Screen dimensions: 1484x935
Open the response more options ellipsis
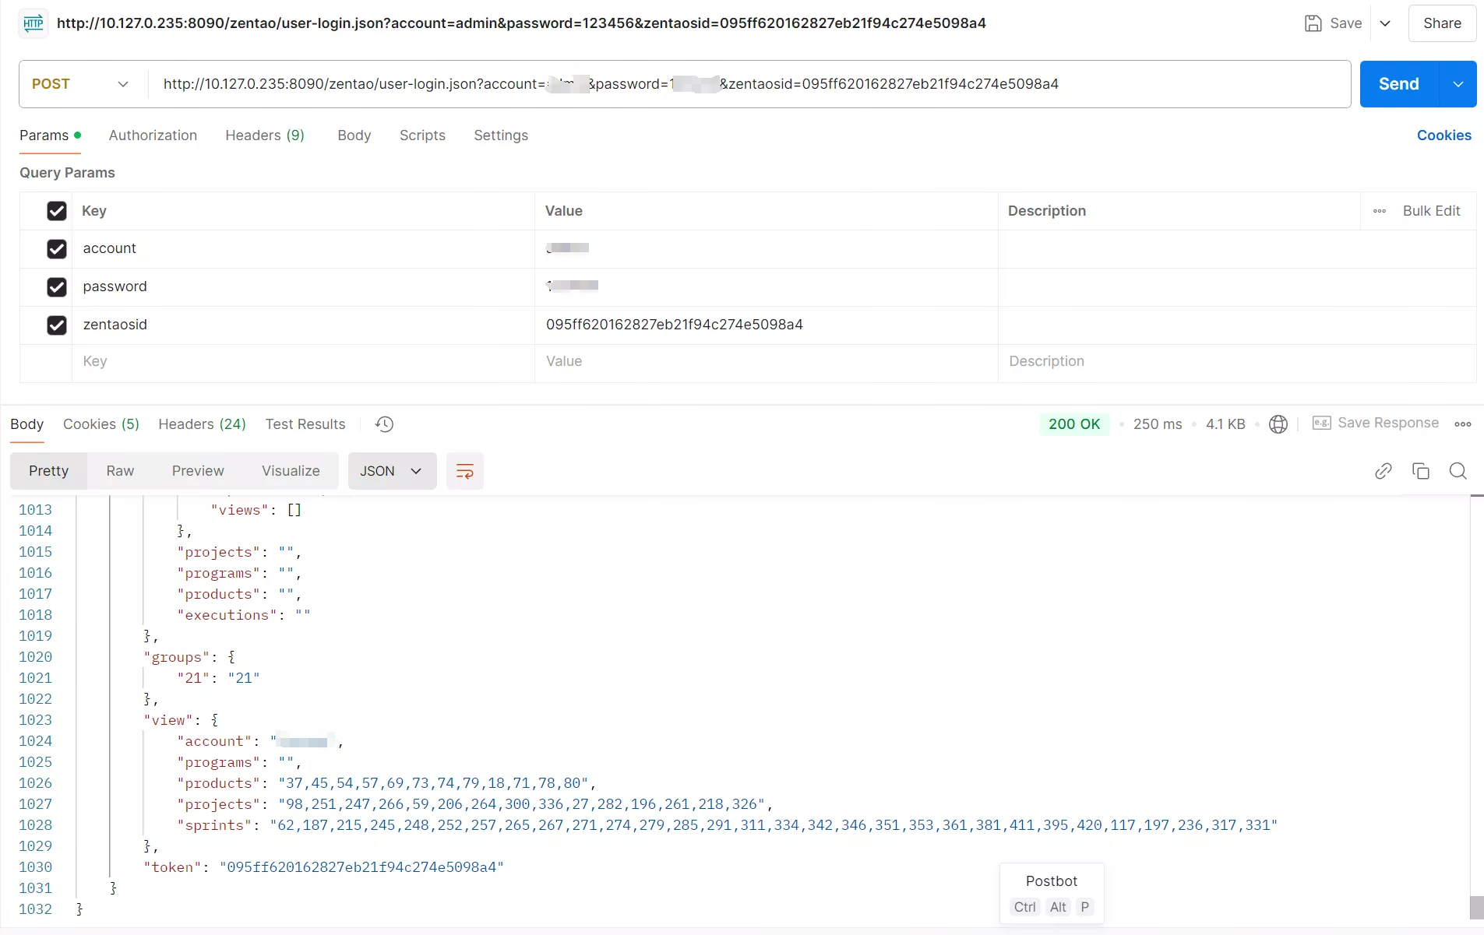pos(1463,424)
